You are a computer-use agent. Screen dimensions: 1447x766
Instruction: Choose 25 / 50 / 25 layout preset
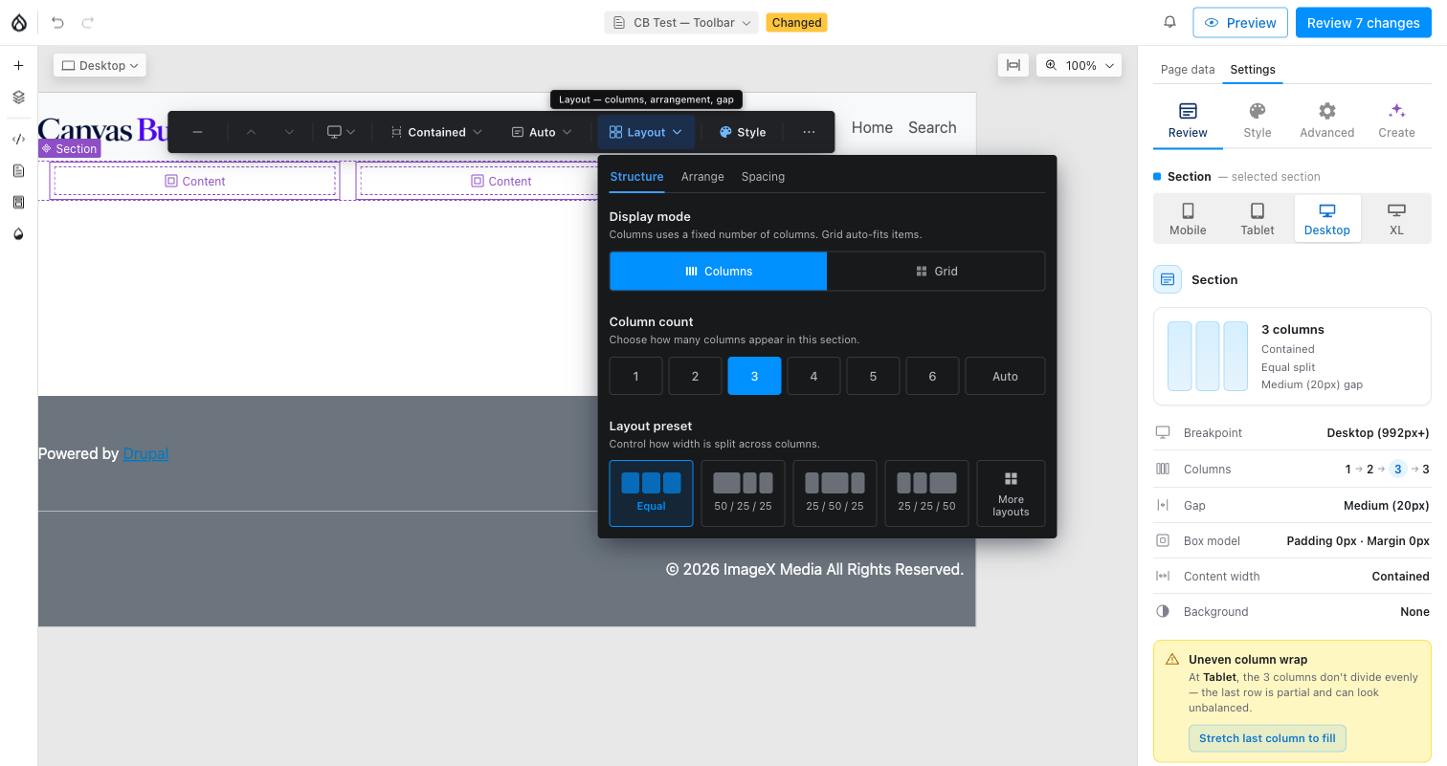point(835,493)
